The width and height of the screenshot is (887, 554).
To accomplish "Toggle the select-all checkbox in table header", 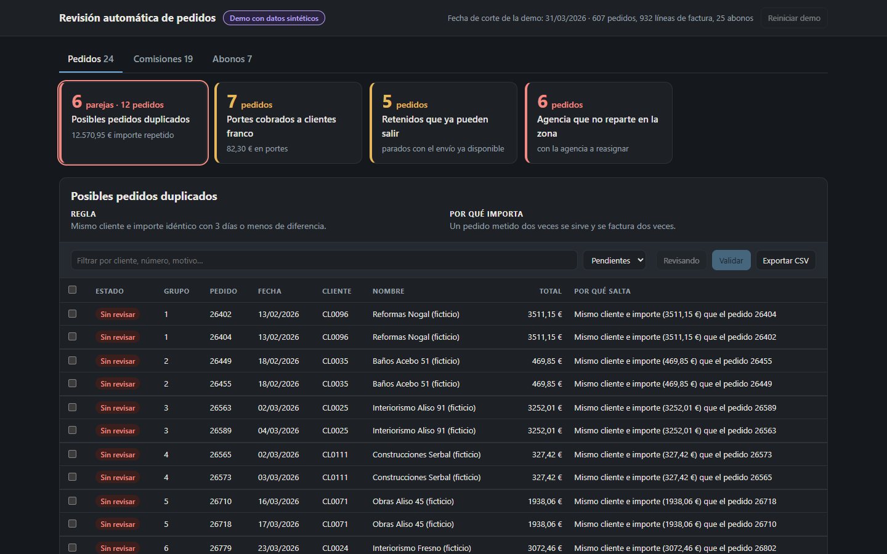I will click(73, 290).
